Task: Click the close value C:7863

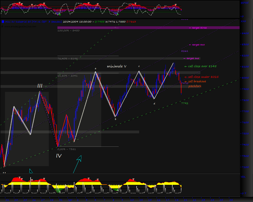Action: click(x=131, y=21)
